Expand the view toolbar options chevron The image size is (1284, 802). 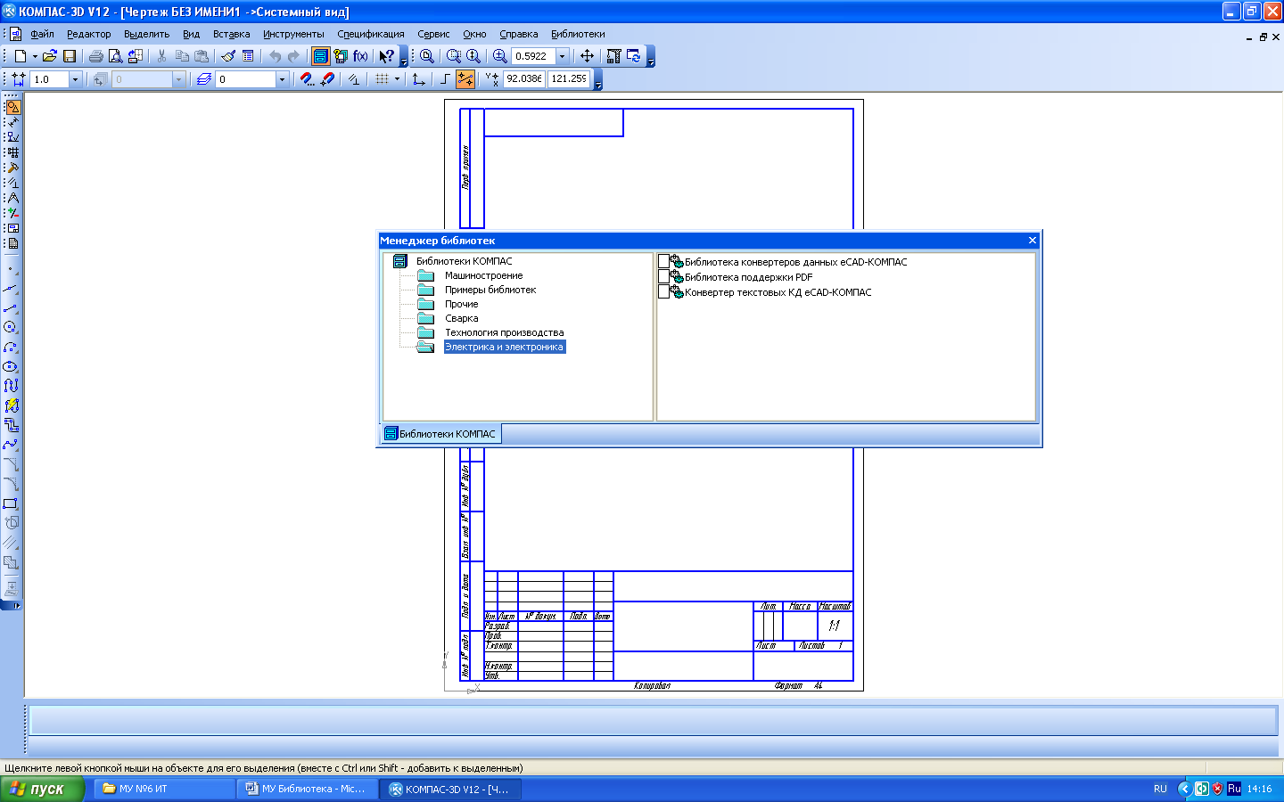tap(651, 58)
